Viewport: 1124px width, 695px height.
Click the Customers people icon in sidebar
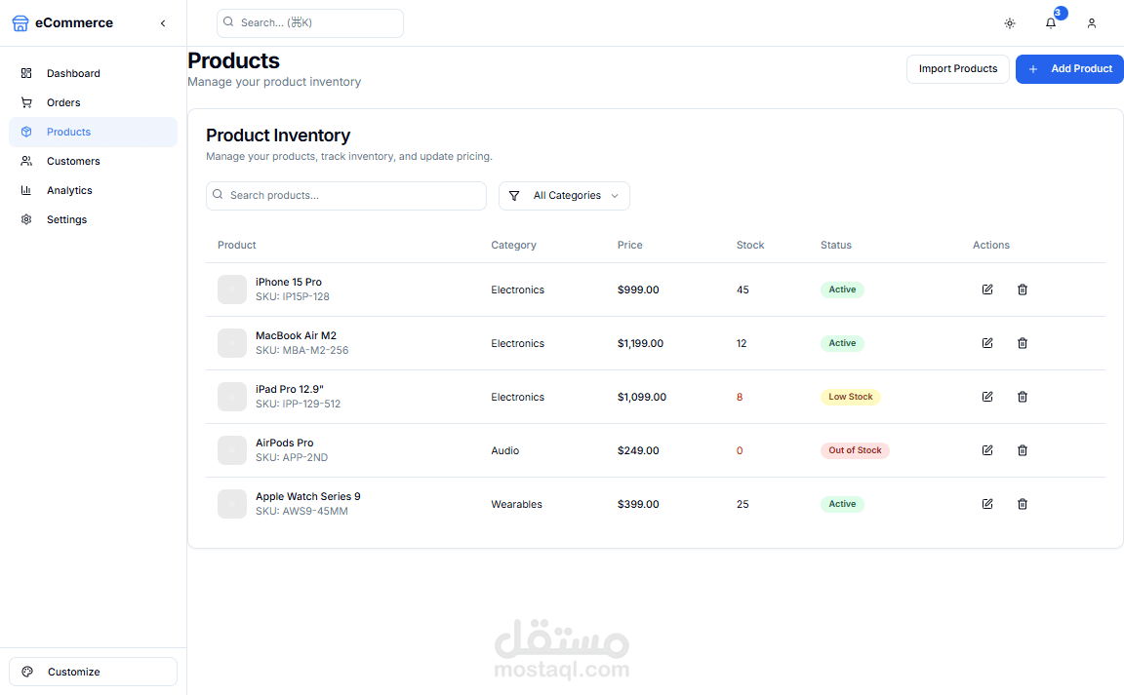(26, 161)
